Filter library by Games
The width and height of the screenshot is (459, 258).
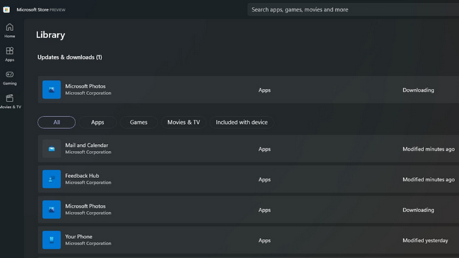pos(138,122)
